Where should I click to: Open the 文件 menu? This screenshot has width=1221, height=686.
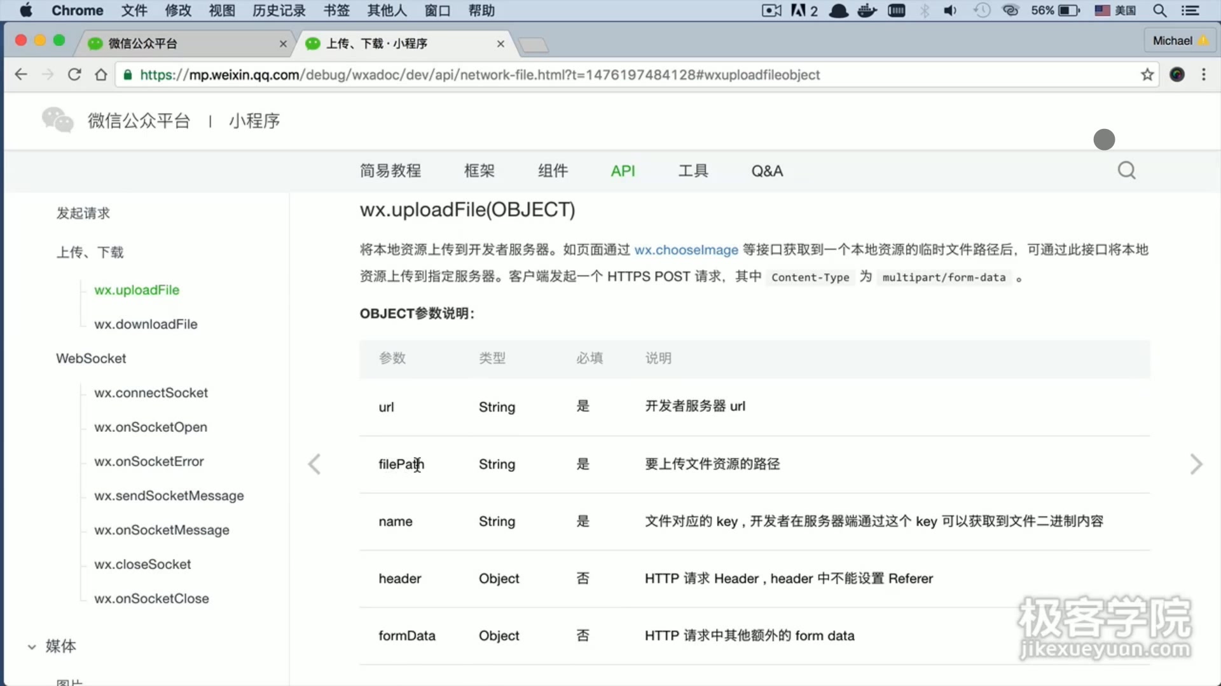pos(134,10)
